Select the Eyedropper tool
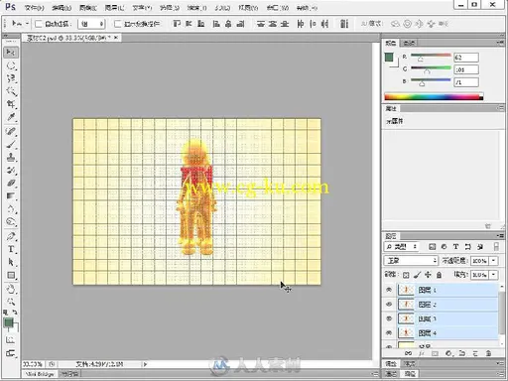 (11, 117)
